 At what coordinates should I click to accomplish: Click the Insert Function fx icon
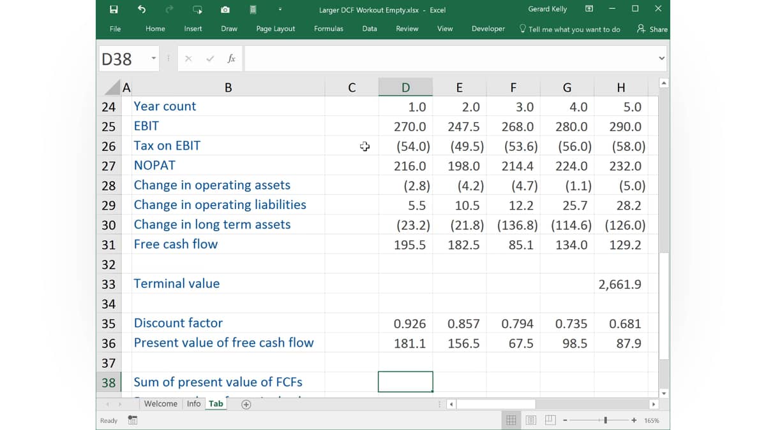tap(231, 59)
